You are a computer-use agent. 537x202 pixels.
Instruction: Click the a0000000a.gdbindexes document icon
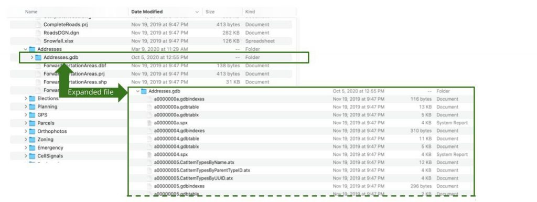click(149, 99)
